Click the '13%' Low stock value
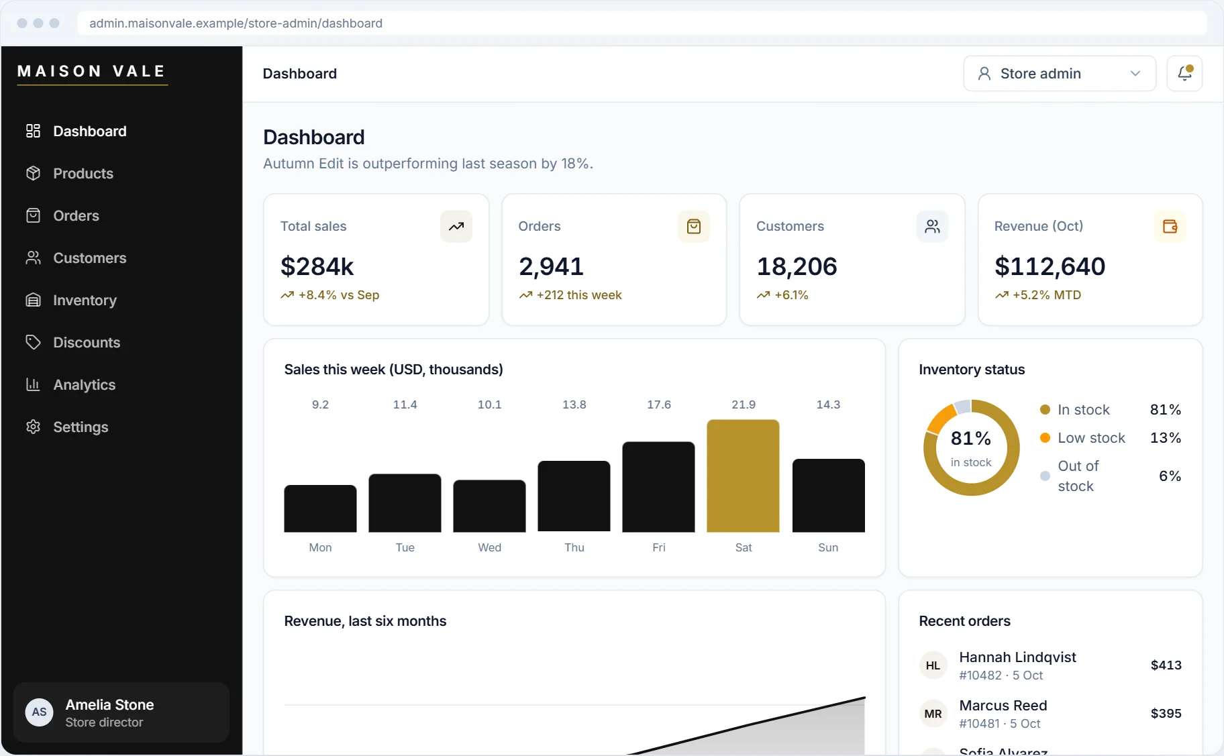 1166,438
